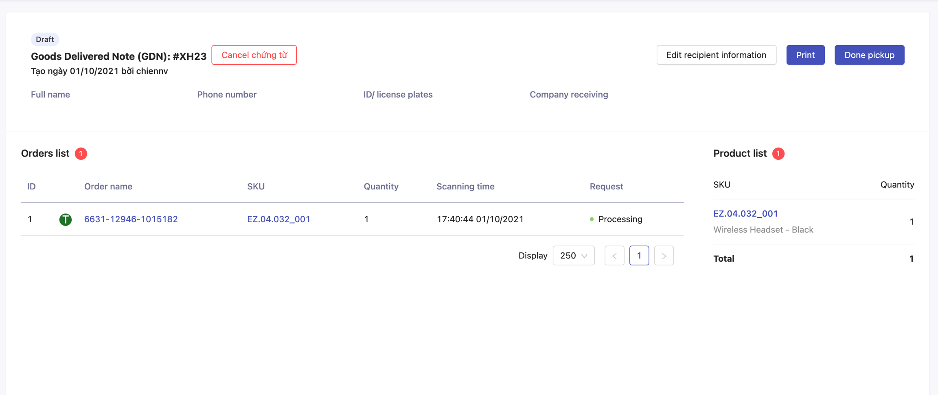
Task: Print the goods delivered note
Action: point(805,55)
